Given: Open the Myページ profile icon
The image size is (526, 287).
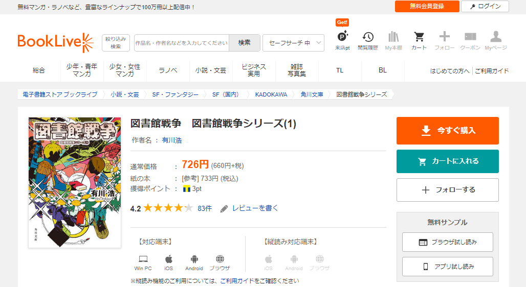Looking at the screenshot, I should (496, 40).
